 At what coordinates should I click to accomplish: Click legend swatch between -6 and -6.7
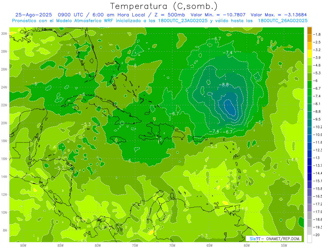(x=309, y=85)
